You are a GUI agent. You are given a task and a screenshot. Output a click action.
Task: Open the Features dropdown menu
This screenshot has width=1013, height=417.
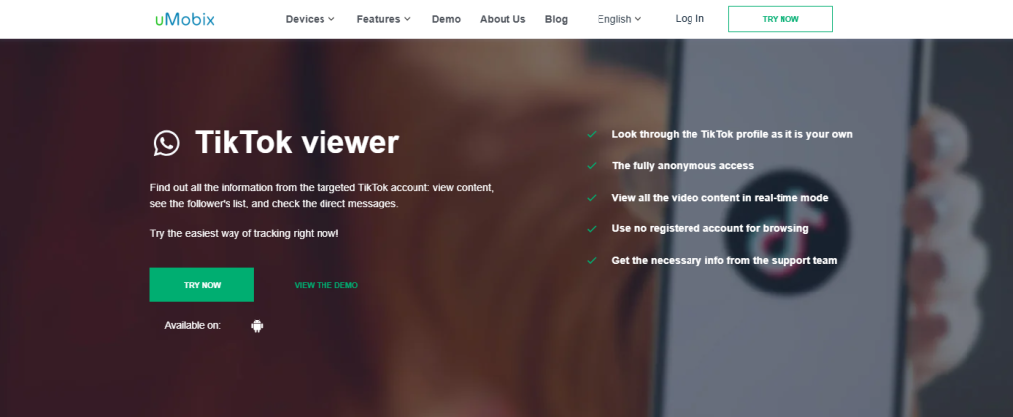pyautogui.click(x=384, y=19)
